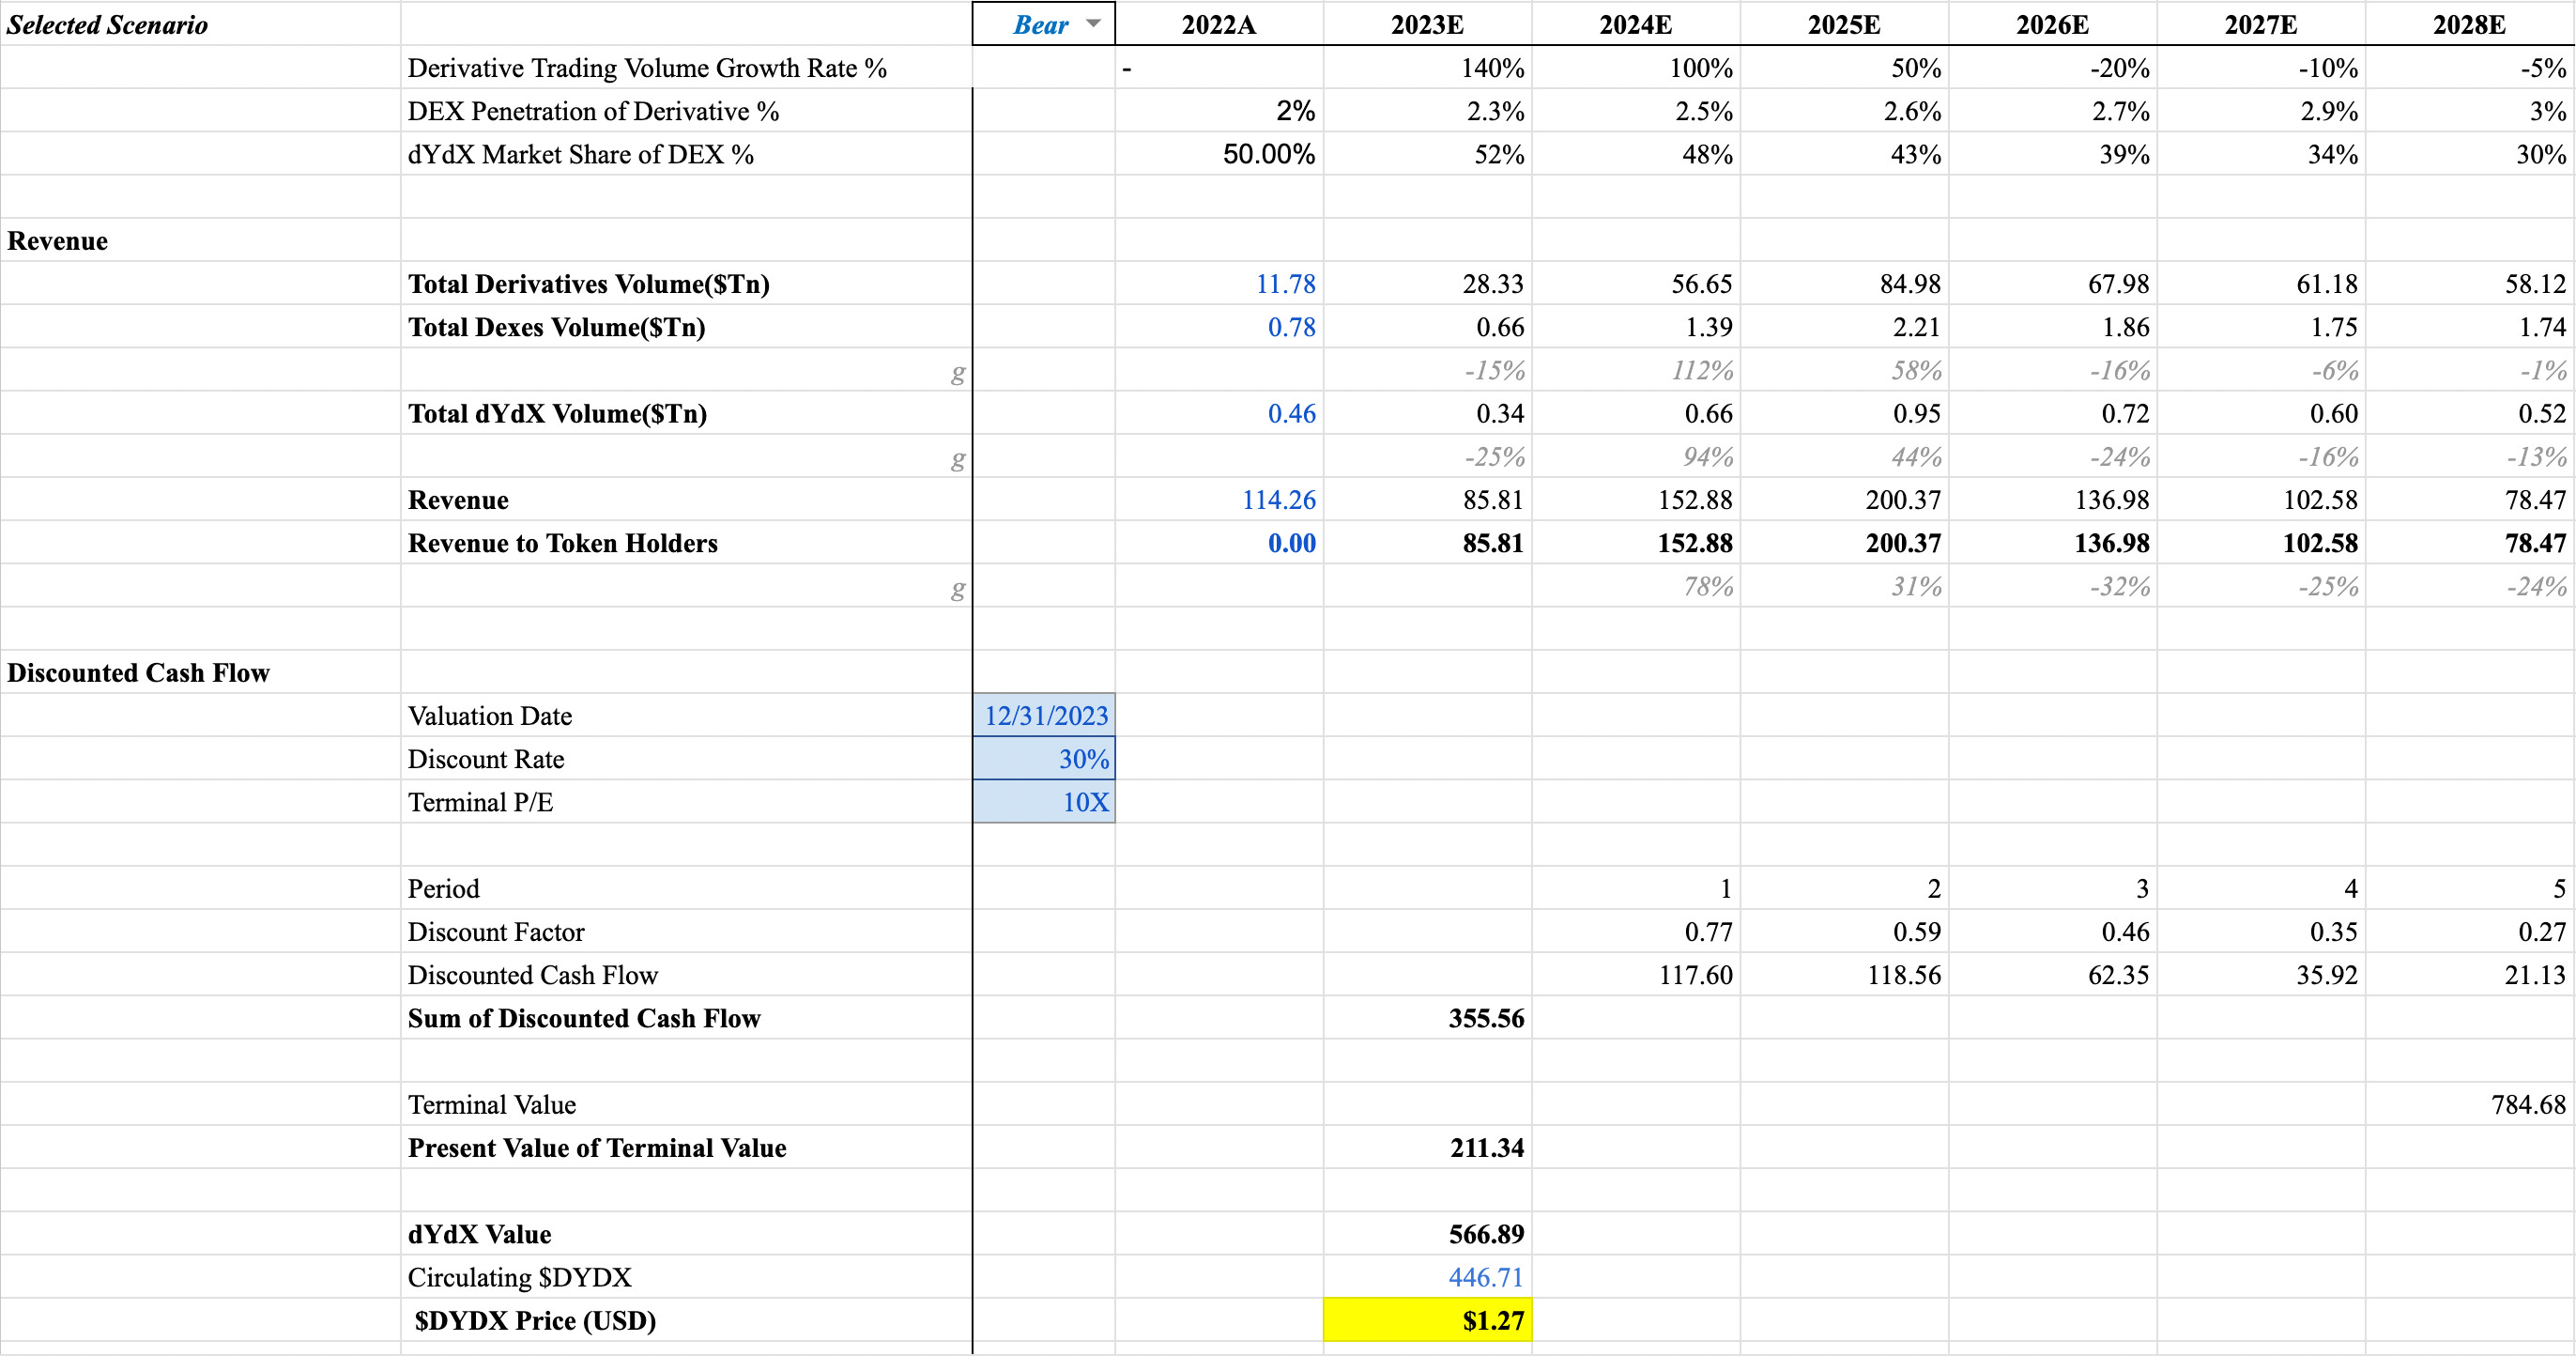Click the 566.89 dYdX value cell
The width and height of the screenshot is (2576, 1356).
tap(1427, 1234)
